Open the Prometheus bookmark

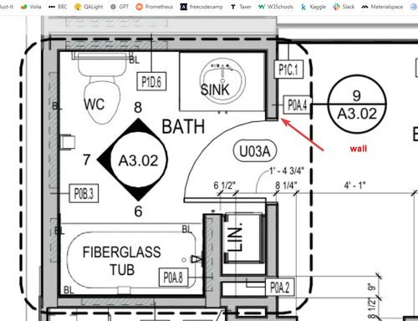coord(155,7)
